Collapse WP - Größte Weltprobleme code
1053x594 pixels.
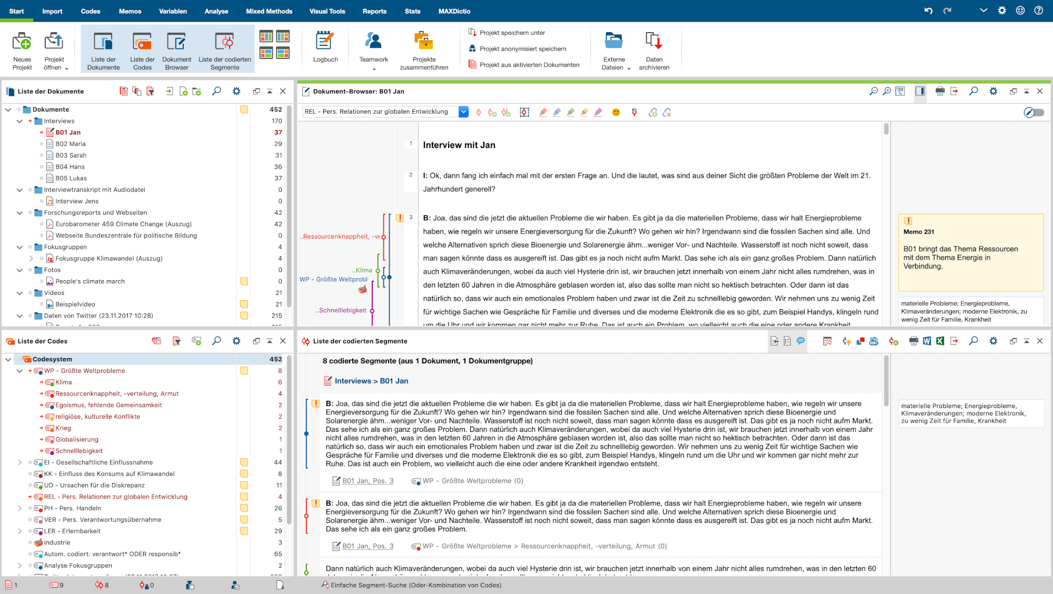tap(19, 371)
